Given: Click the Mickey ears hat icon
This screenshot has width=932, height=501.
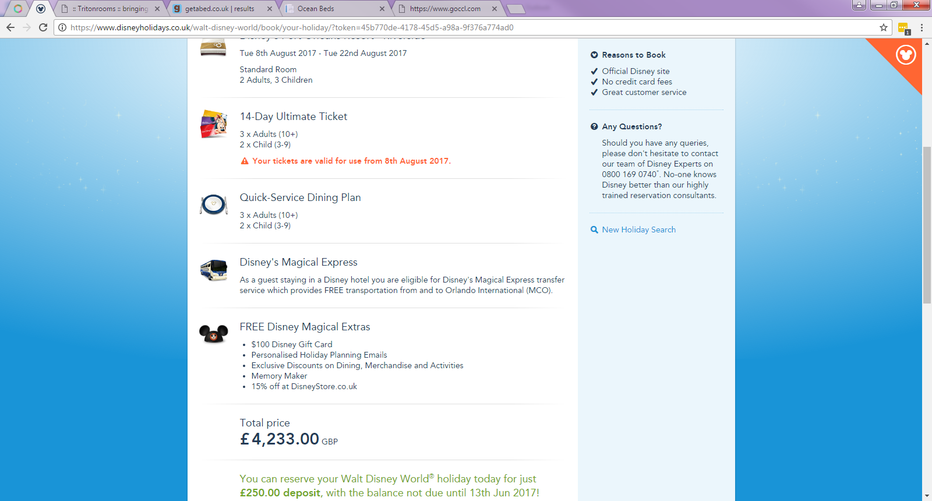Looking at the screenshot, I should click(x=214, y=334).
